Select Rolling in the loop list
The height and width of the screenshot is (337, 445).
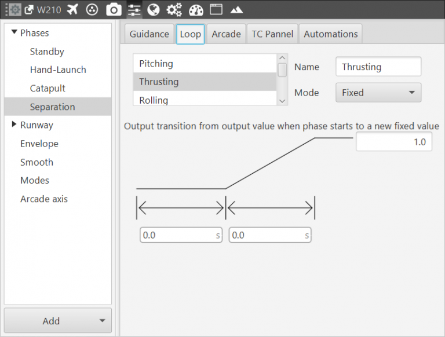coord(205,98)
